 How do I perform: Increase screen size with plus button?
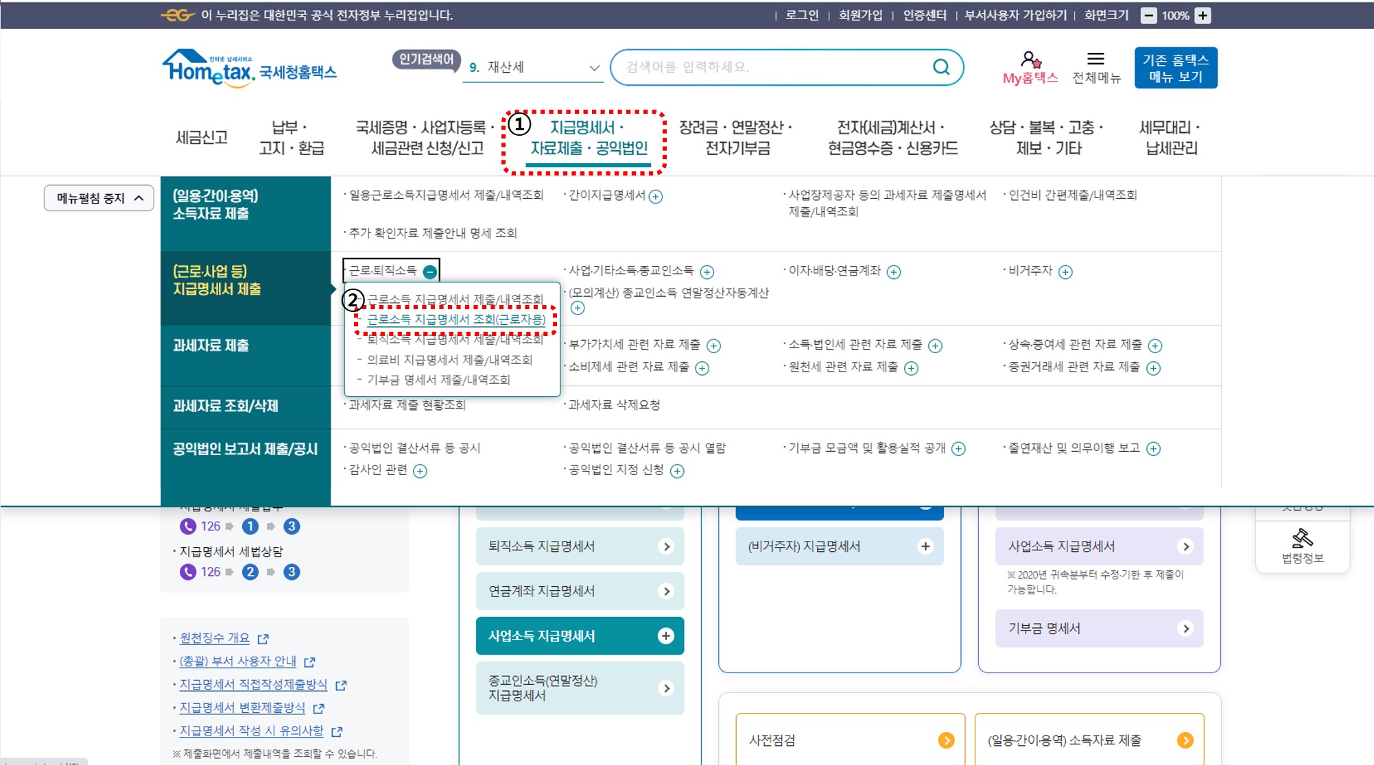(x=1203, y=16)
